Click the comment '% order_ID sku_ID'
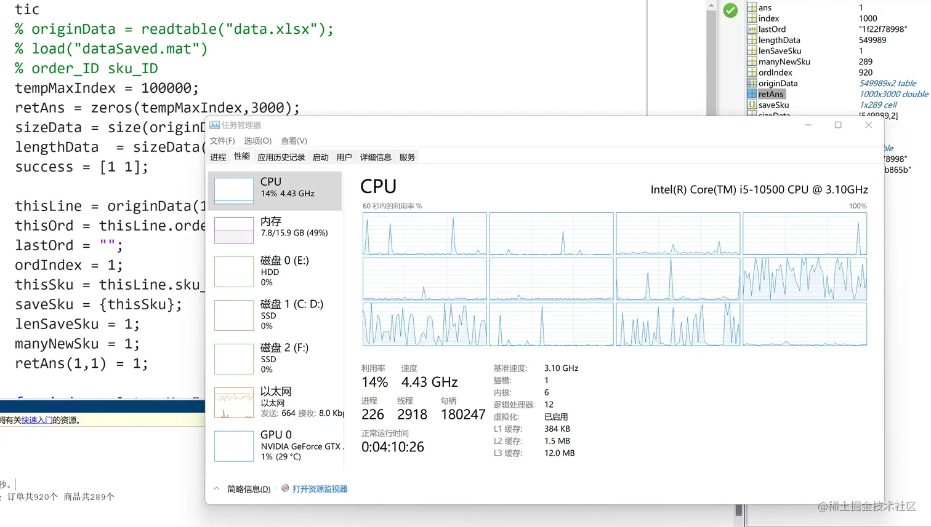The height and width of the screenshot is (527, 931). point(86,68)
